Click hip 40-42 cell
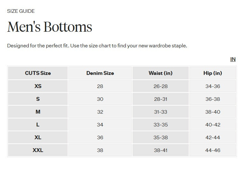 [212, 125]
